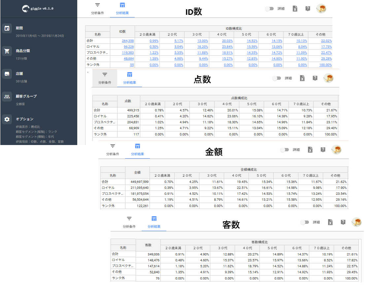Click the Excel export icon in 金額 panel

(x=310, y=150)
